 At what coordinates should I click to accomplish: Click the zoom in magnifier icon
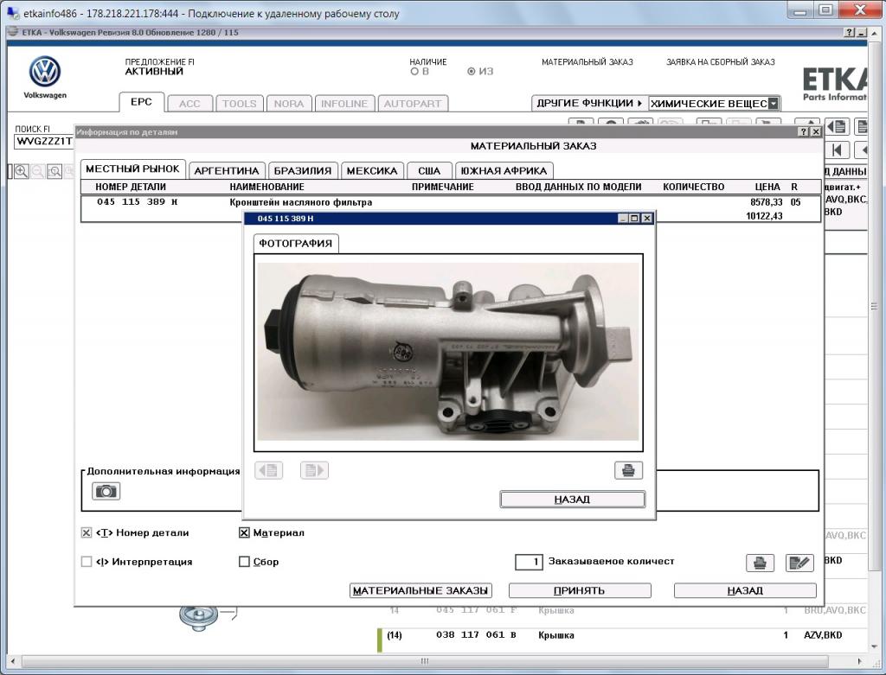[21, 171]
